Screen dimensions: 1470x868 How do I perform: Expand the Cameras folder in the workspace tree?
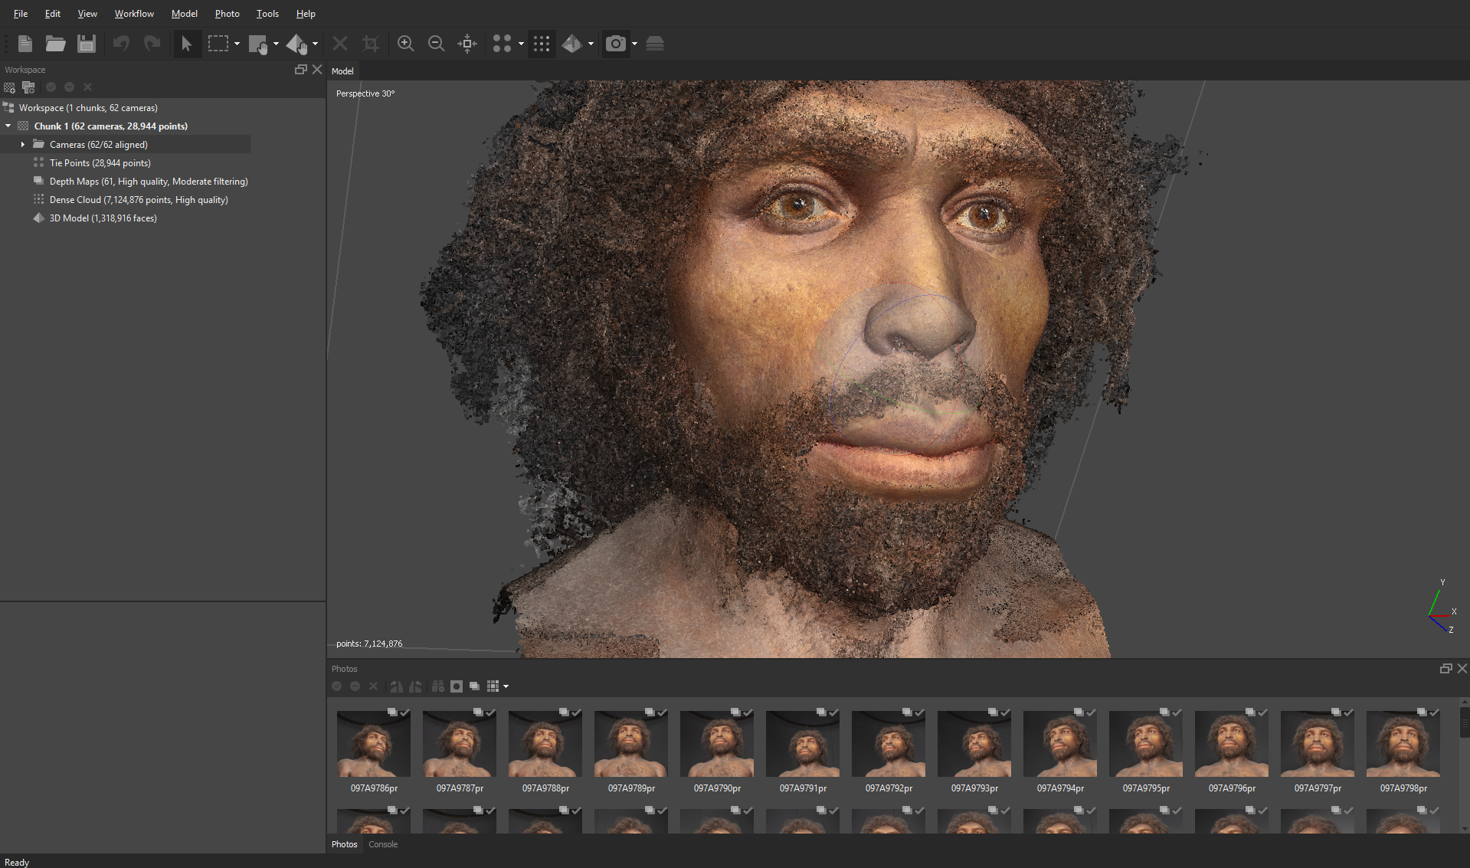coord(22,144)
